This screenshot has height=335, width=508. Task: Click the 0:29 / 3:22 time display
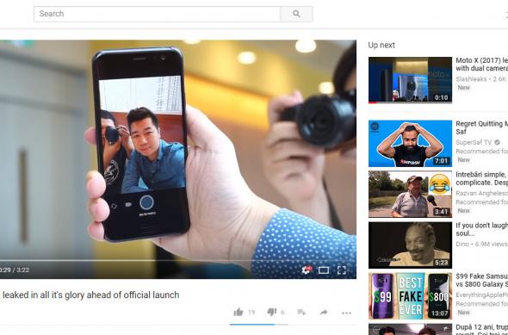[15, 270]
